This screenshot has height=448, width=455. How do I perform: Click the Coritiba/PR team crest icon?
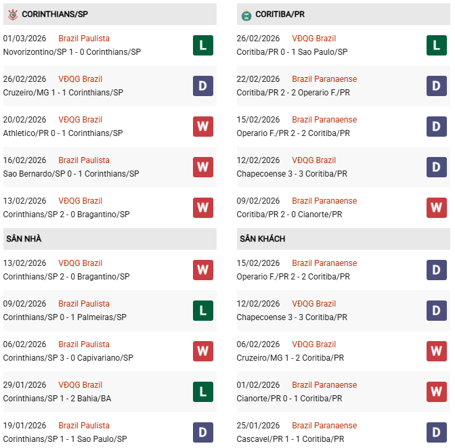(246, 15)
